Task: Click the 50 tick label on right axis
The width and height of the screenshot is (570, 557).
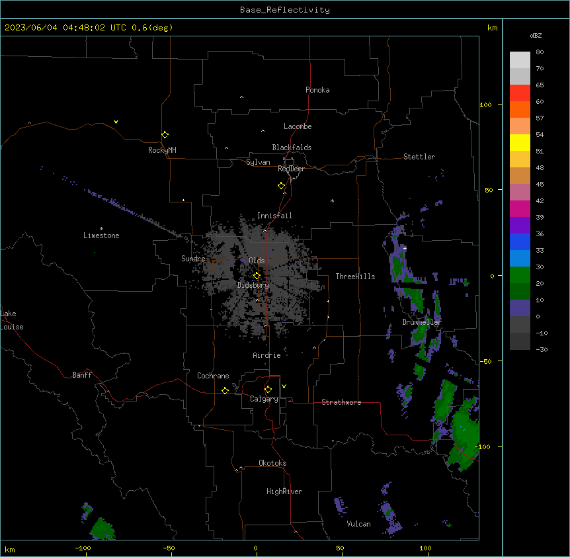Action: (x=489, y=190)
